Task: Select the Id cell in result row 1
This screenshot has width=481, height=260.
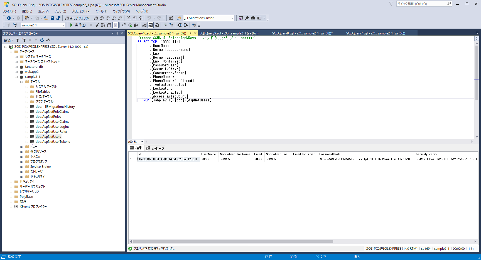Action: coord(169,159)
